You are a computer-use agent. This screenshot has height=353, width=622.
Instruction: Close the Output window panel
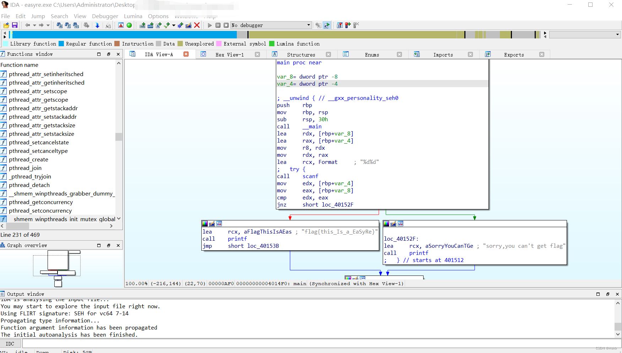coord(617,294)
